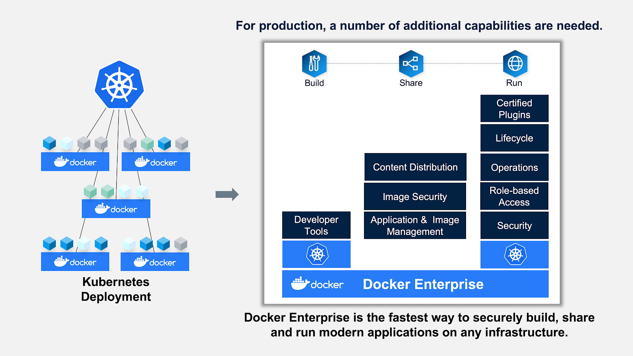Viewport: 633px width, 356px height.
Task: Select the Build wrench hexagon icon
Action: click(314, 63)
